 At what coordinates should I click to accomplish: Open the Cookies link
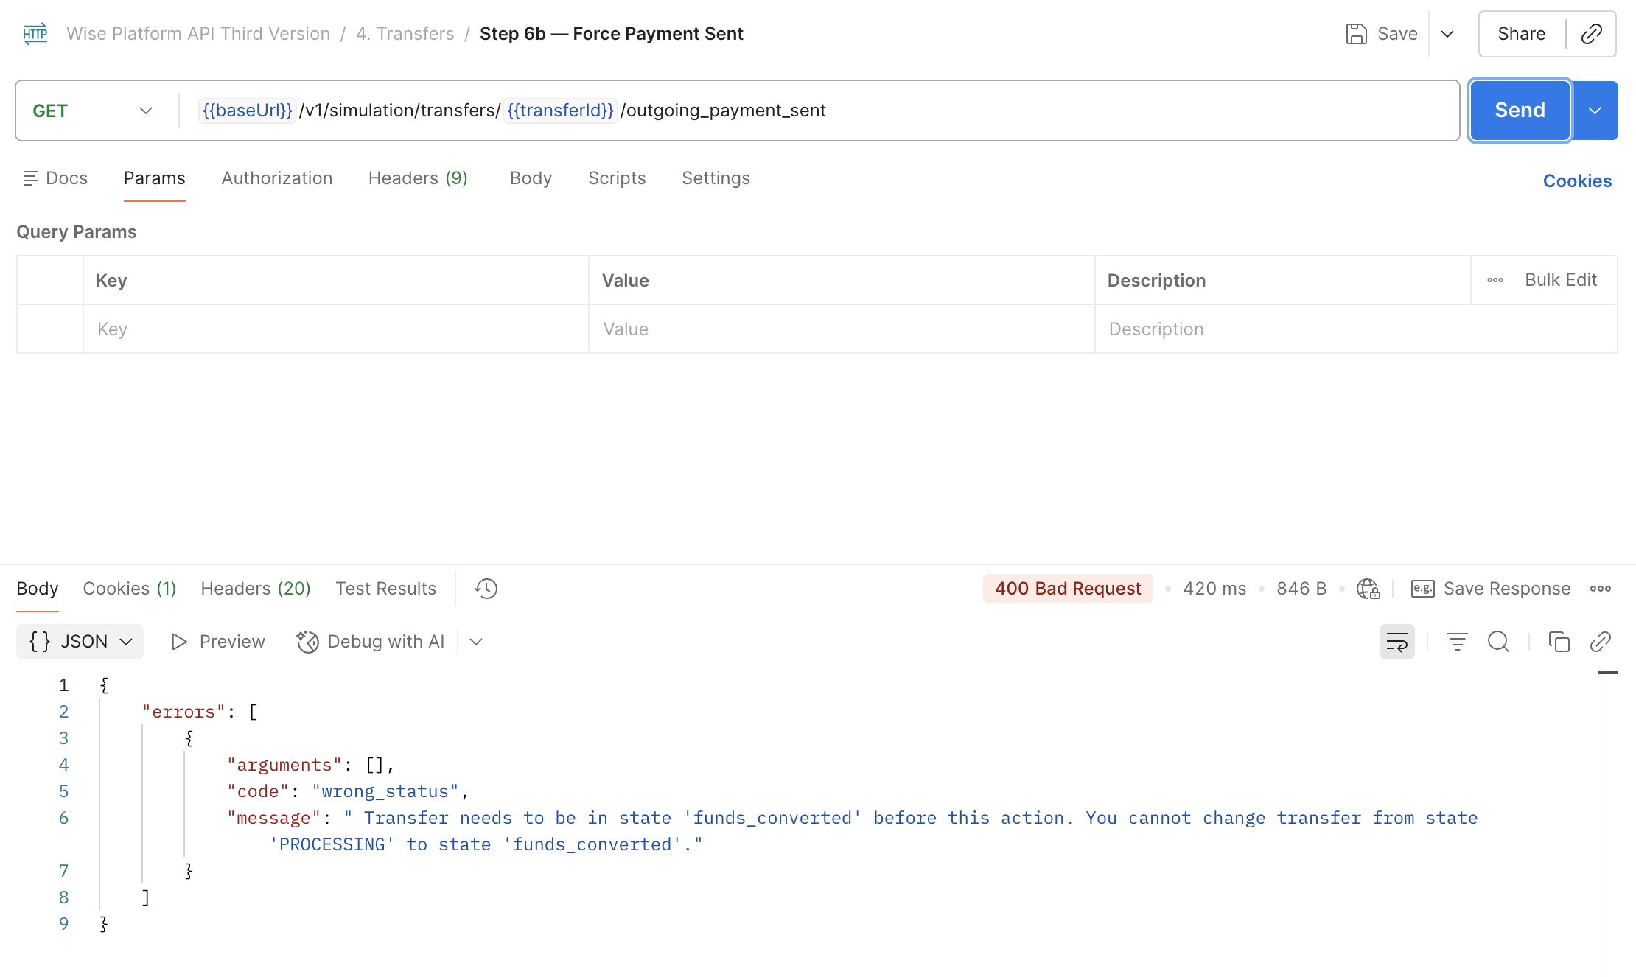point(1577,181)
